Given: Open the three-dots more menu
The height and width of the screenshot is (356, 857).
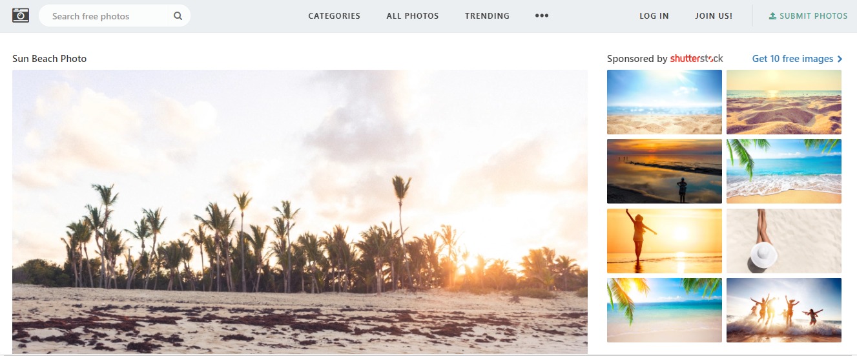Looking at the screenshot, I should (542, 16).
